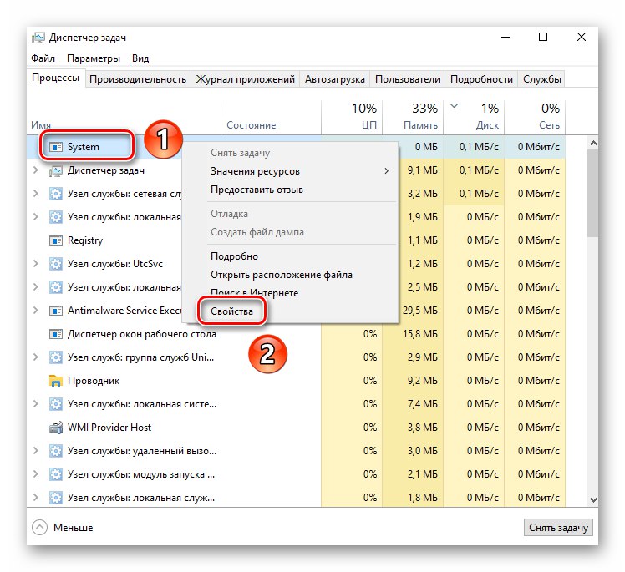Viewport: 625px width, 572px height.
Task: Expand Узел службы: модуль запуска group
Action: [36, 474]
